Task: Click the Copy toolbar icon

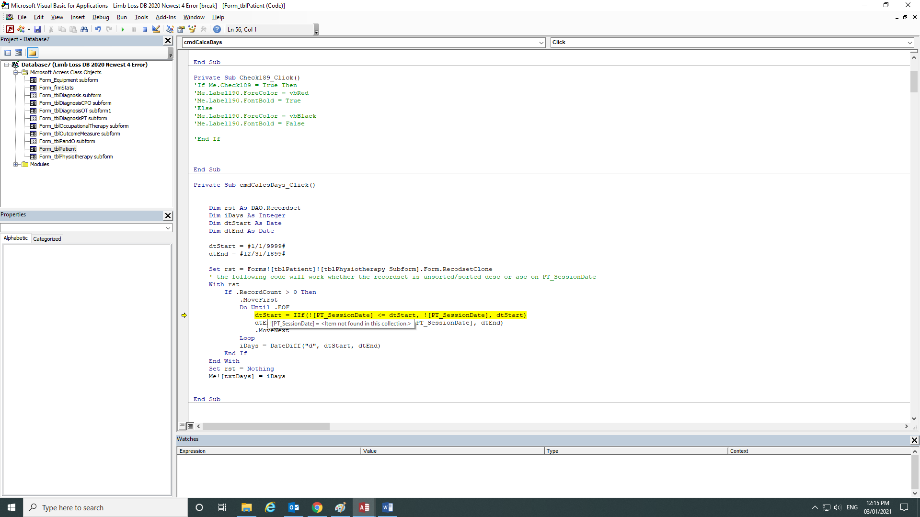Action: (62, 29)
